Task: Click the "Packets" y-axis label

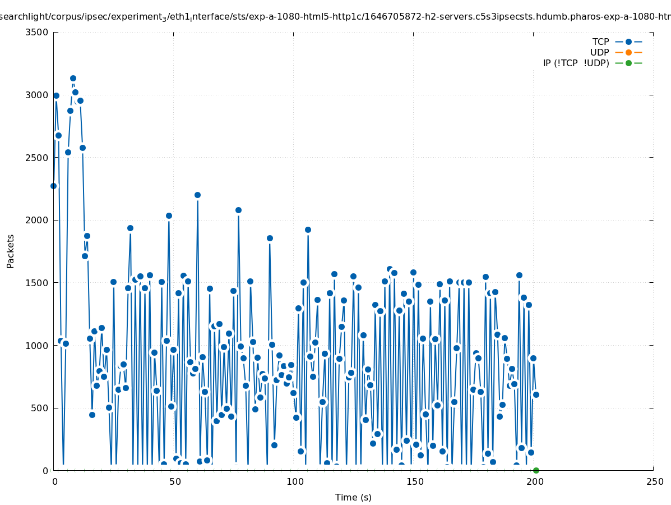Action: click(11, 251)
